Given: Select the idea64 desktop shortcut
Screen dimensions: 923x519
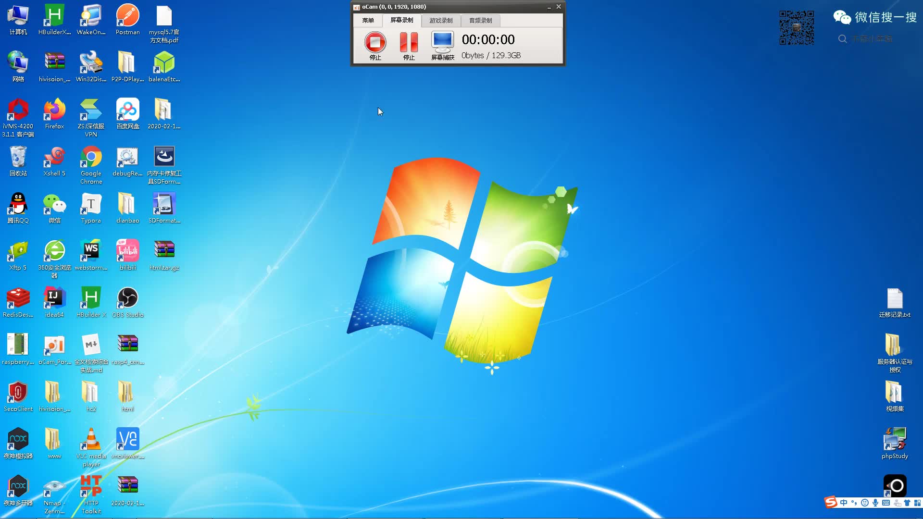Looking at the screenshot, I should 54,303.
